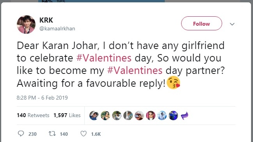Screen dimensions: 253x142
Task: View the 1,597 Likes list
Action: click(x=67, y=115)
